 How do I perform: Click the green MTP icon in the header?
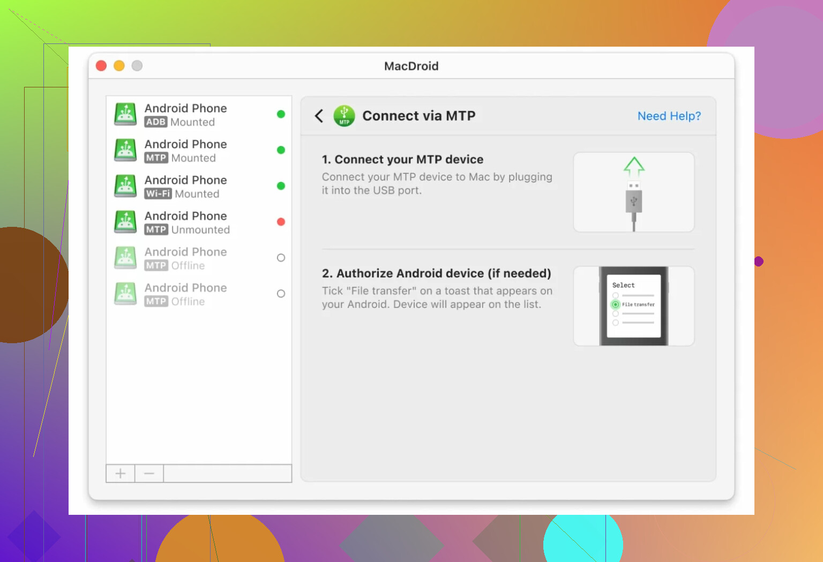[344, 116]
